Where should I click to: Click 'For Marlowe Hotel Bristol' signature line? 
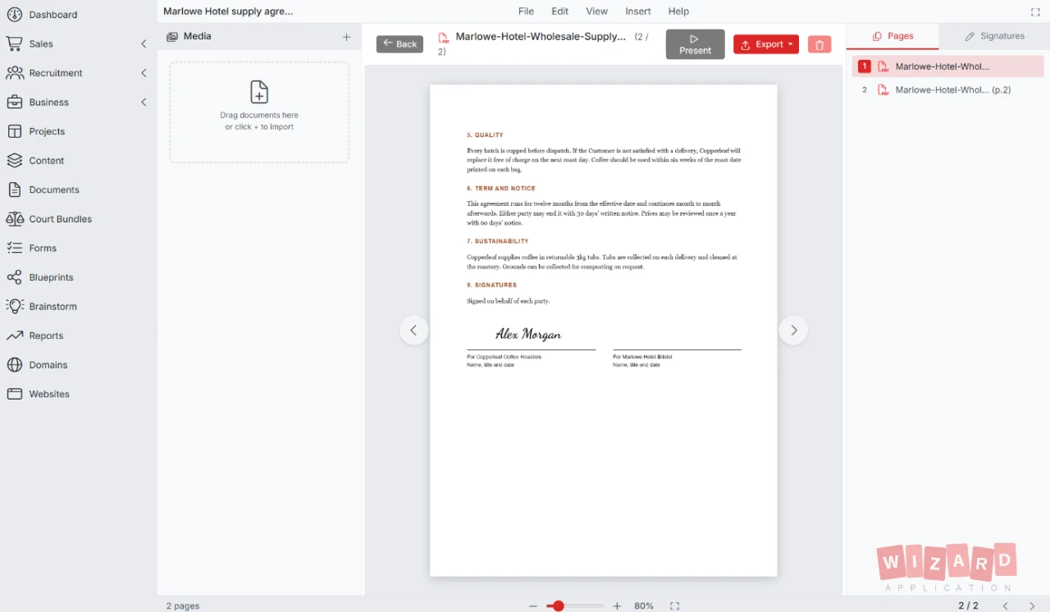[x=642, y=357]
